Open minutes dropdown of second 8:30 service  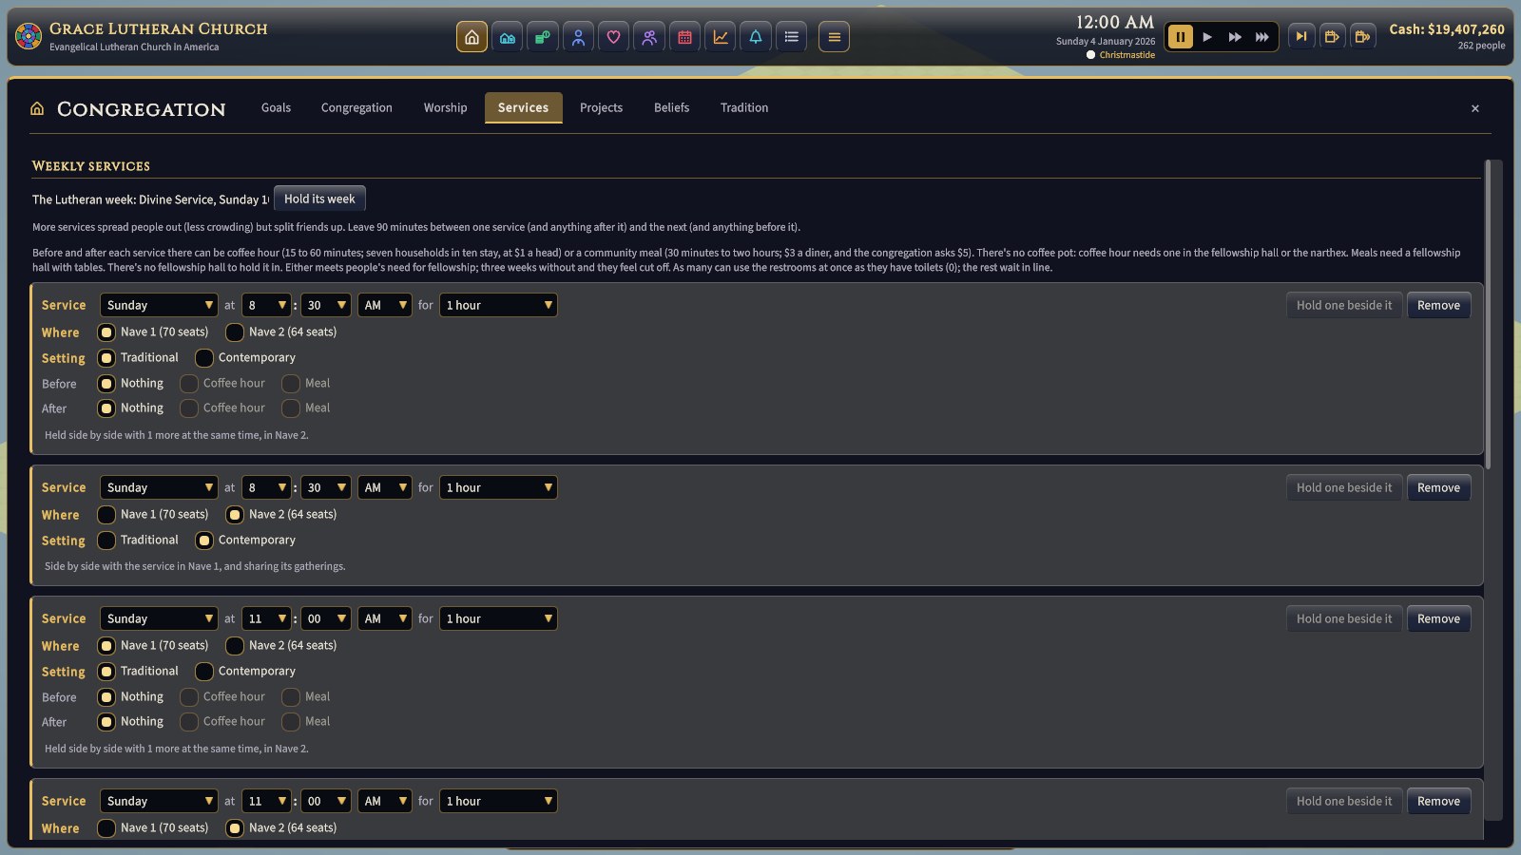[326, 487]
